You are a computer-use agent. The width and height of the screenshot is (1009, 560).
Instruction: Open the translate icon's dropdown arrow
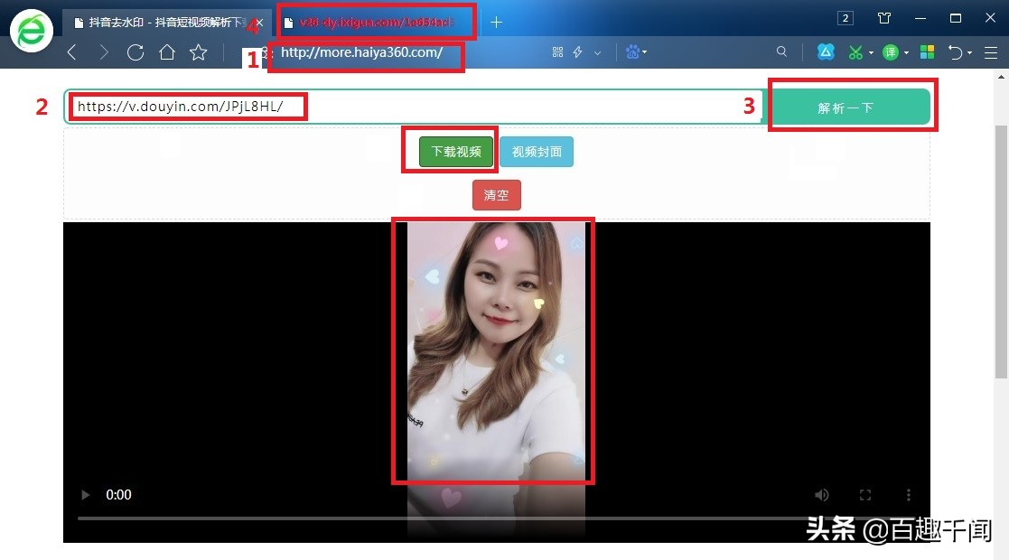[x=904, y=51]
